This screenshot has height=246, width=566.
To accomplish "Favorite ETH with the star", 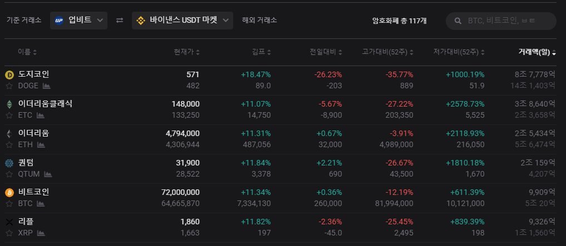I will point(9,145).
